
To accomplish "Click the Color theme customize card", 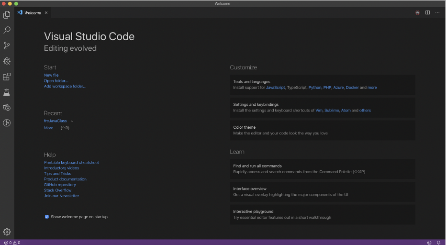I will [x=323, y=130].
